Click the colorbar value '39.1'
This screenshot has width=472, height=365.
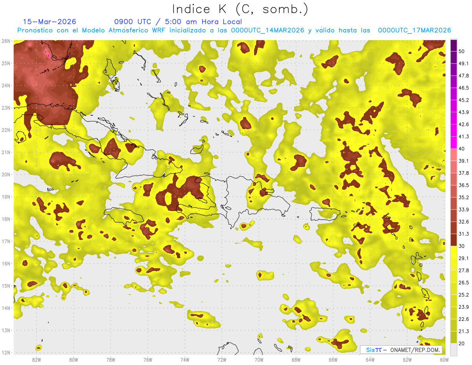pyautogui.click(x=464, y=161)
